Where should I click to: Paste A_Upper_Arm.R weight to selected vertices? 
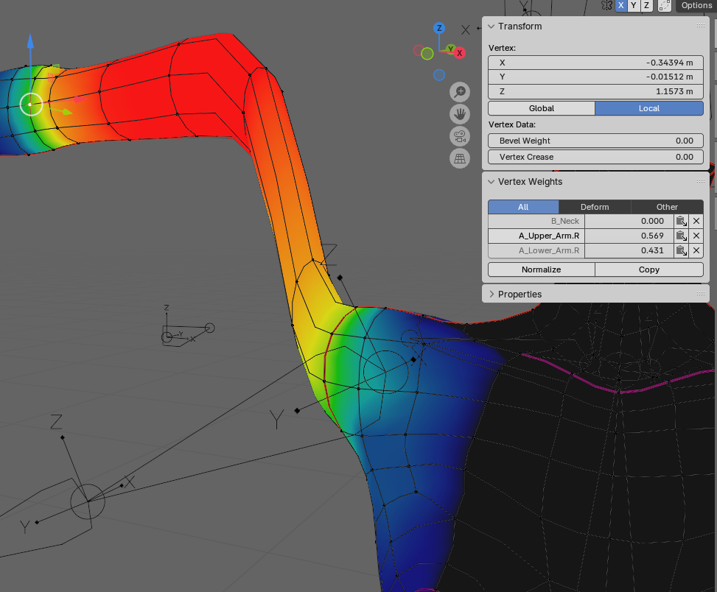pyautogui.click(x=682, y=236)
